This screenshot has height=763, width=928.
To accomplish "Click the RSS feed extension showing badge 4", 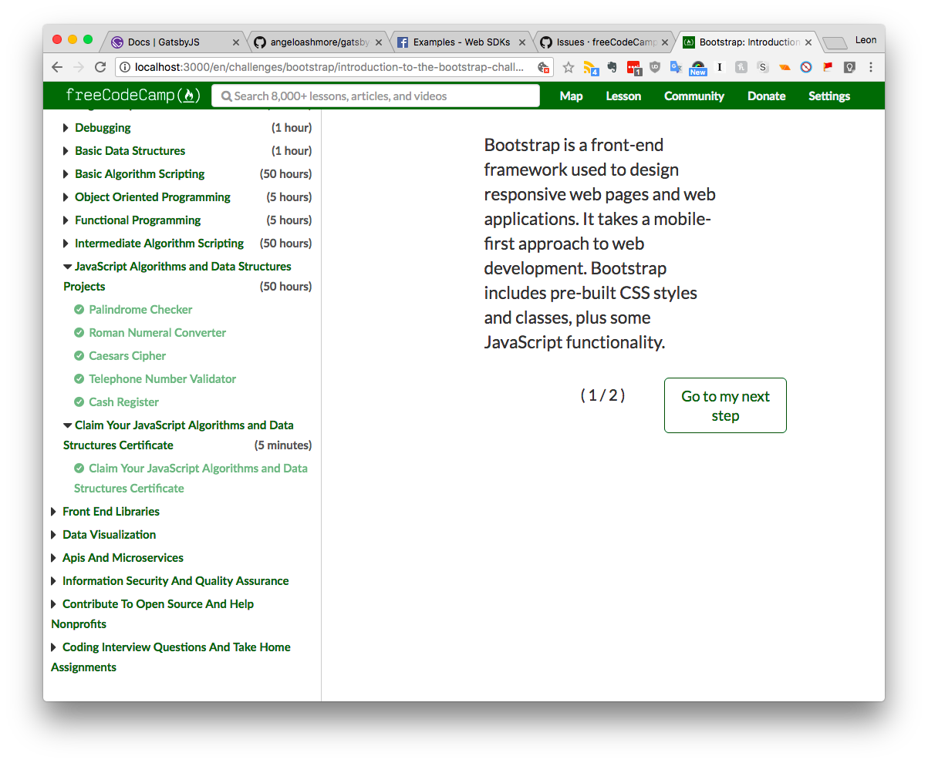I will tap(589, 67).
